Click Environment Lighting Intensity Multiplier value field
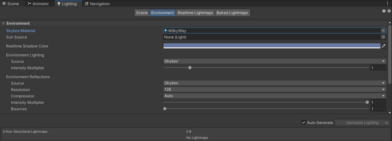Image resolution: width=392 pixels, height=141 pixels. click(x=378, y=68)
